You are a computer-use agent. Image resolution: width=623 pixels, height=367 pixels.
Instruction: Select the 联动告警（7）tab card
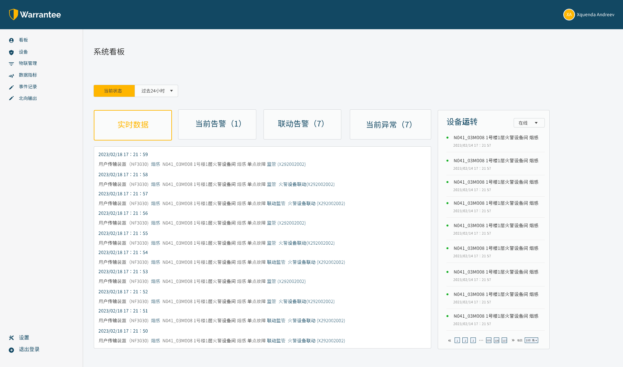tap(302, 124)
